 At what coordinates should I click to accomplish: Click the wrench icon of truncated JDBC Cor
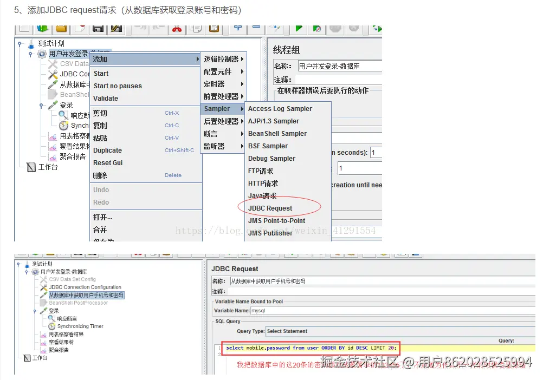click(53, 74)
